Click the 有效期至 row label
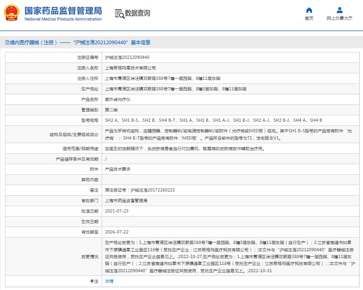 coord(90,232)
